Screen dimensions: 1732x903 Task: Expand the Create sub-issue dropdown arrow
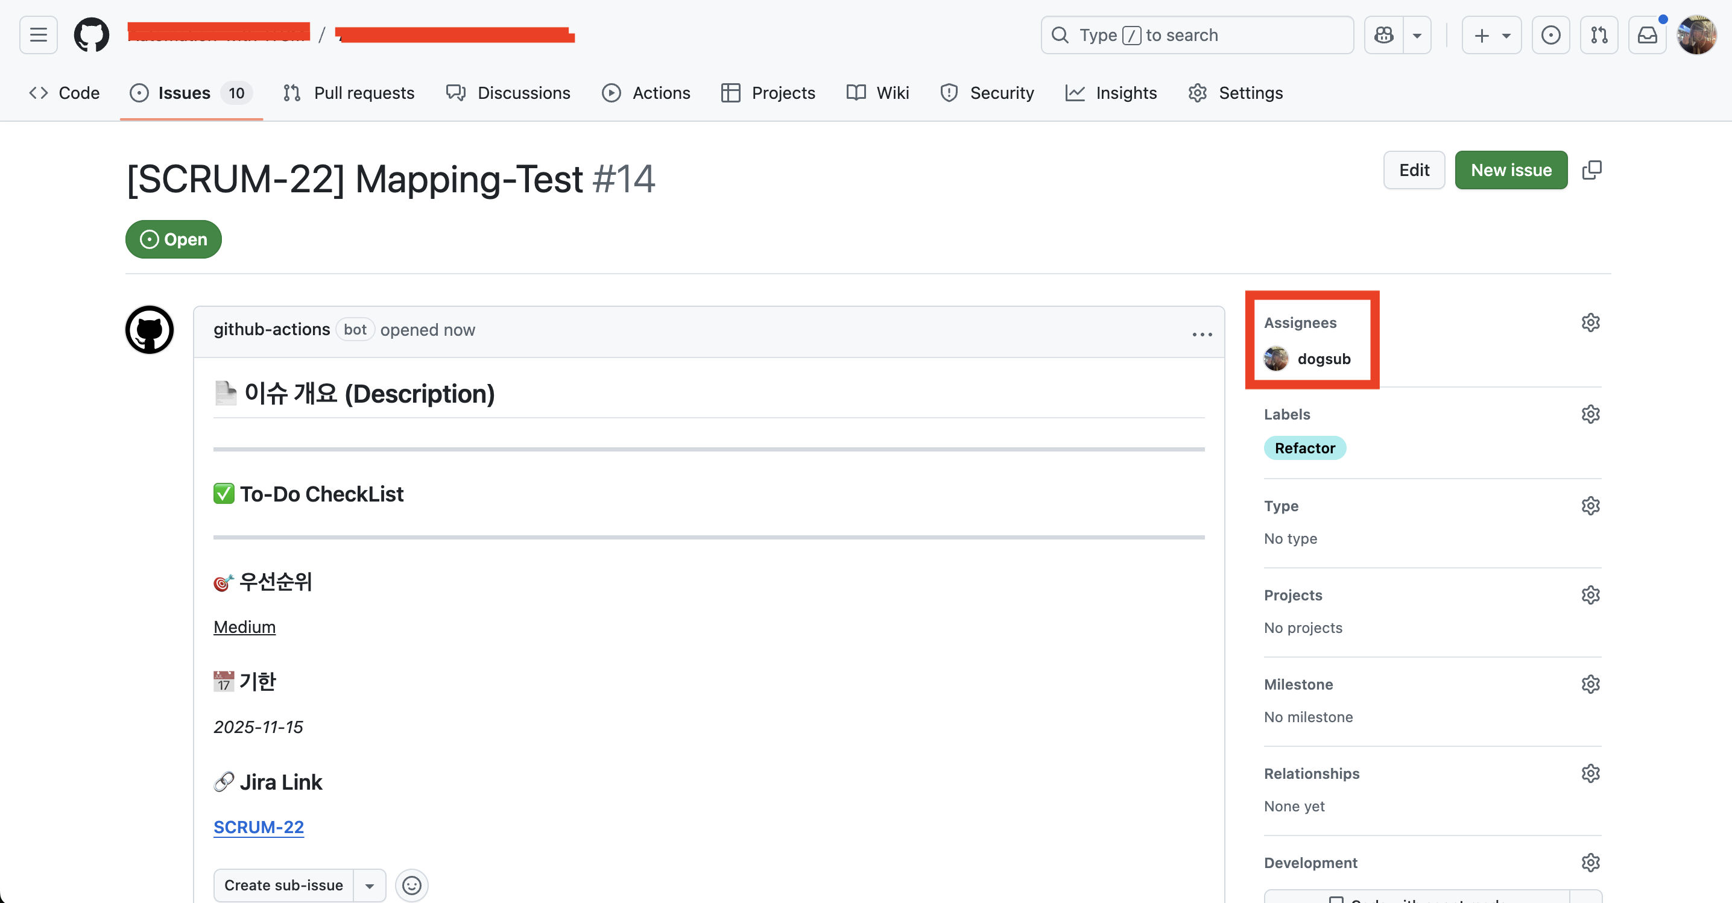click(369, 885)
